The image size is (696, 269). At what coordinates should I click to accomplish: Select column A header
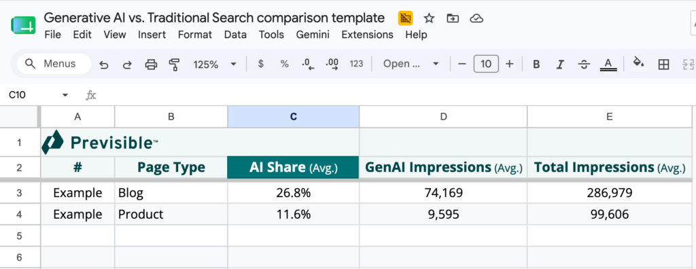coord(77,117)
